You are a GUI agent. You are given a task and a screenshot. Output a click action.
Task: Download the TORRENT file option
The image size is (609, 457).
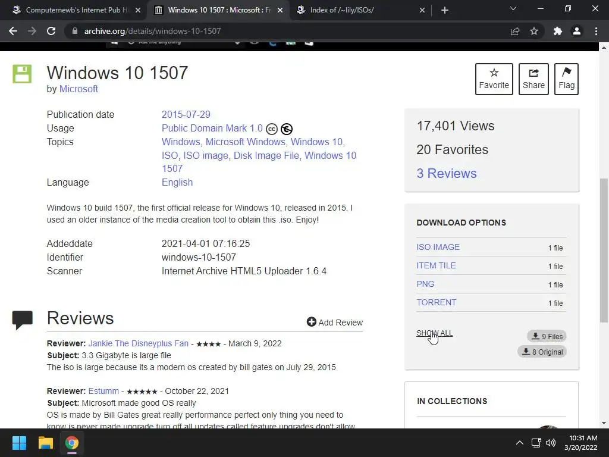(x=436, y=302)
